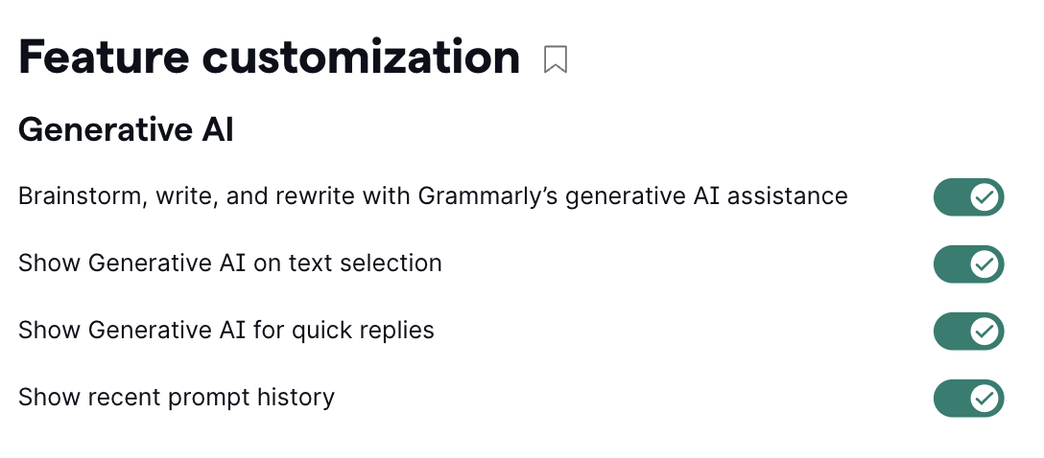
Task: Click green track left of Brainstorm toggle's knob
Action: tap(951, 197)
